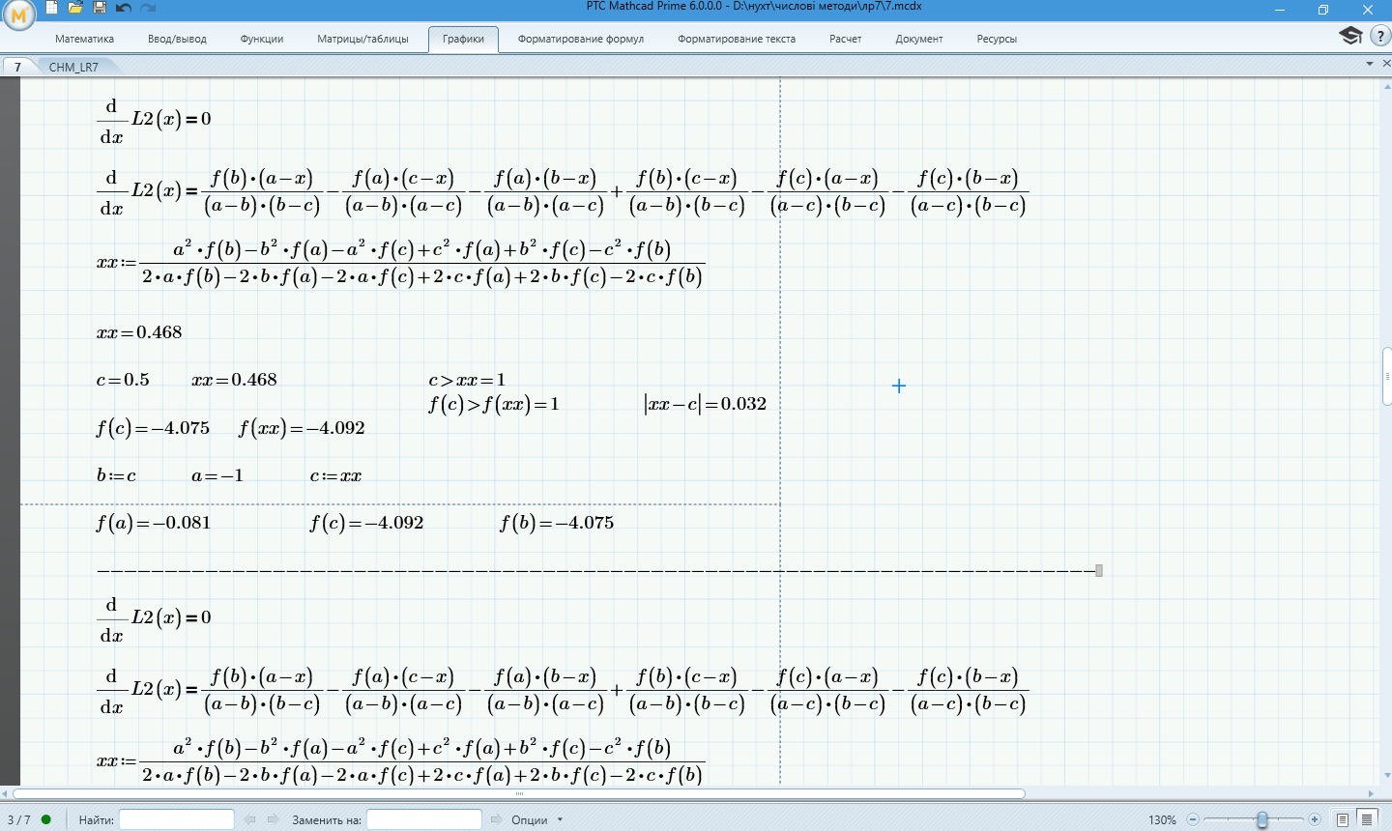
Task: Click the find next arrow button
Action: click(273, 819)
